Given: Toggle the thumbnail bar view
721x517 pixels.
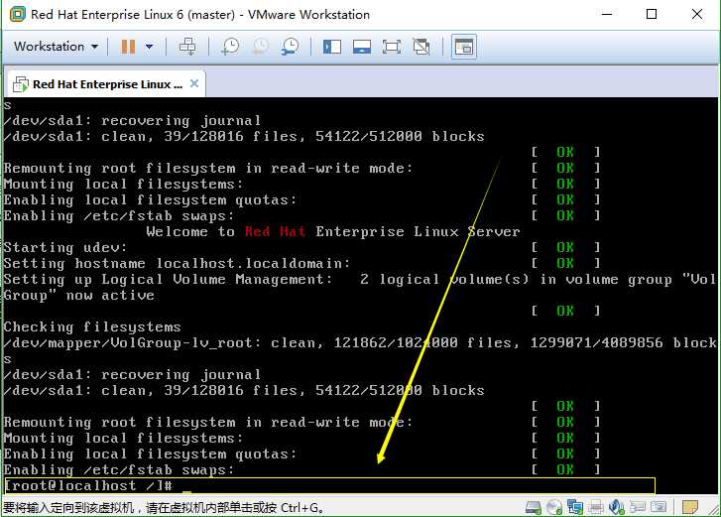Looking at the screenshot, I should pos(362,47).
